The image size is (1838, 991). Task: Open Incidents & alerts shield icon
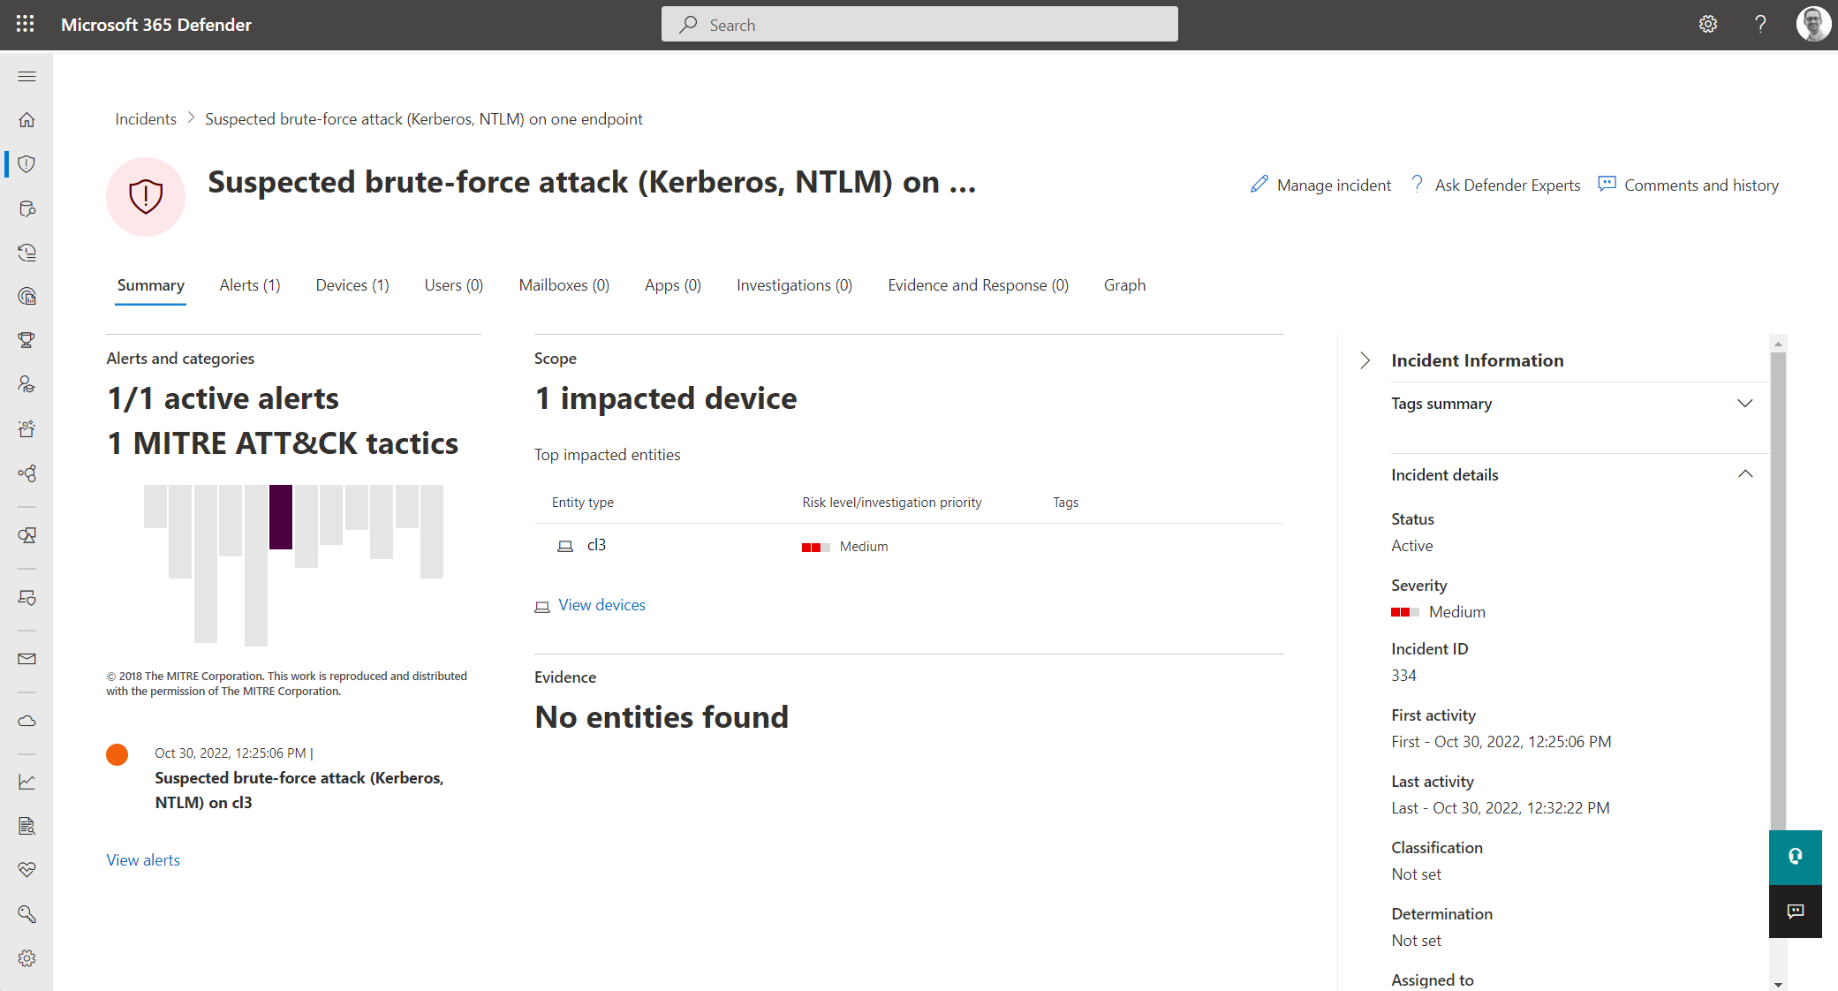[26, 163]
